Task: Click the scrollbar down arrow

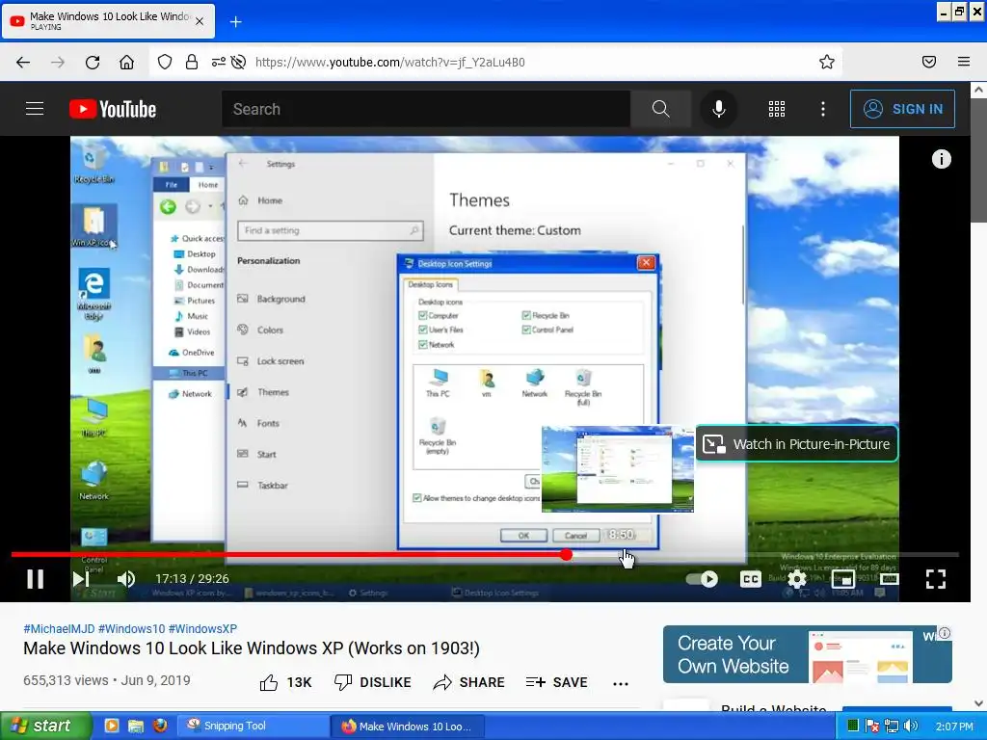Action: click(x=979, y=703)
